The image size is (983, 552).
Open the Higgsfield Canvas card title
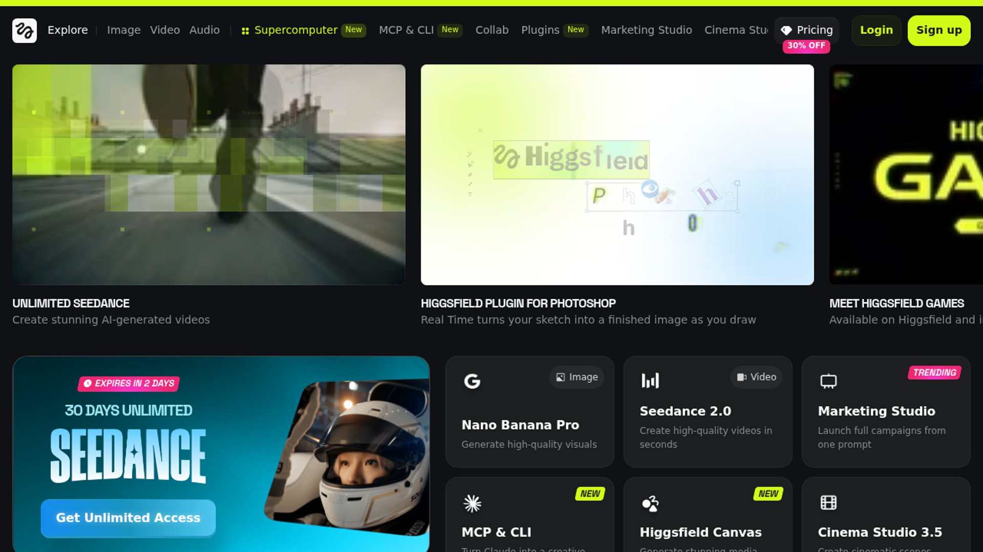(700, 533)
